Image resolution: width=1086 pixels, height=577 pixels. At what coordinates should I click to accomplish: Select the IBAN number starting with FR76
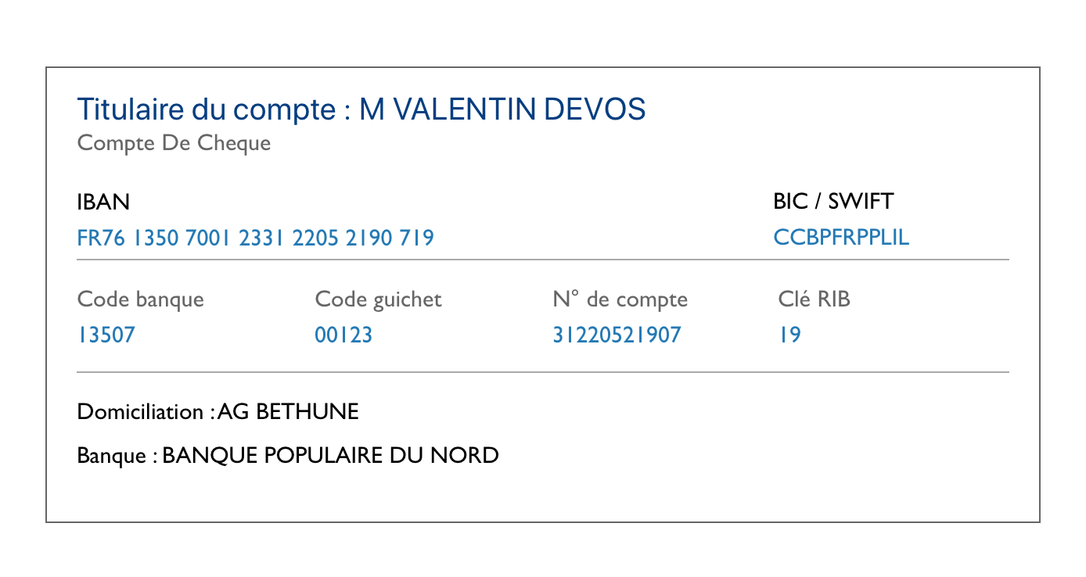(x=255, y=238)
